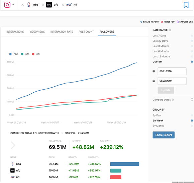The height and width of the screenshot is (183, 194).
Task: Click the combined percent growth +239.12%
Action: pyautogui.click(x=112, y=147)
